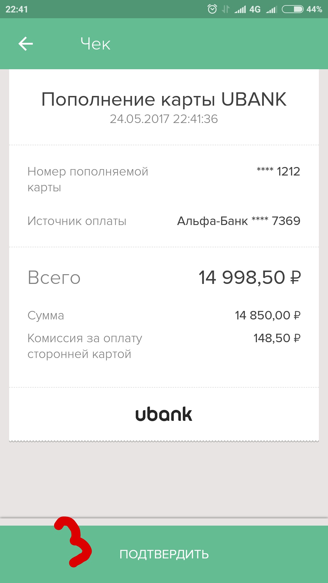Tap the Номер пополняемой карты label
The width and height of the screenshot is (328, 583).
click(x=87, y=179)
